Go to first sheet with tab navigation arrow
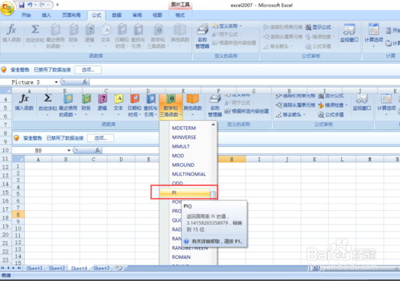400x281 pixels. pos(3,268)
